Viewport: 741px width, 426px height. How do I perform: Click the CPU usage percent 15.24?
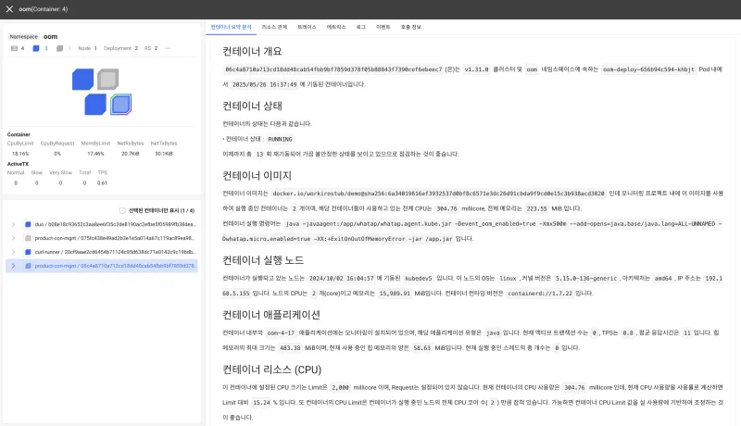pos(261,403)
